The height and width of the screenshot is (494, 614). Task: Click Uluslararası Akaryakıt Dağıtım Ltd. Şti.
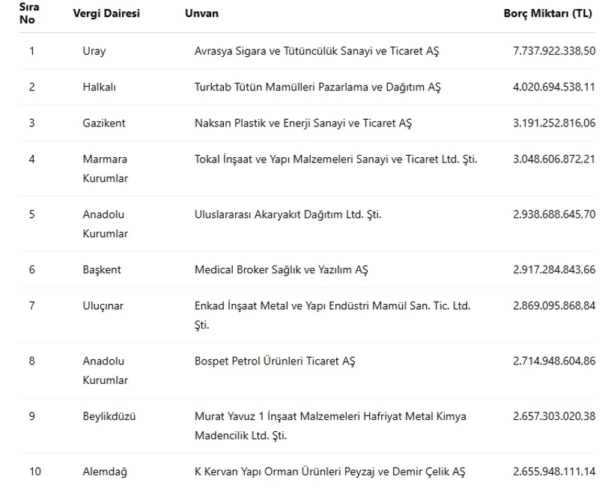click(x=288, y=214)
